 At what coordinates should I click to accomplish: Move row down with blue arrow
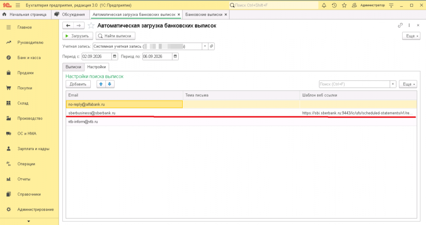pyautogui.click(x=110, y=84)
